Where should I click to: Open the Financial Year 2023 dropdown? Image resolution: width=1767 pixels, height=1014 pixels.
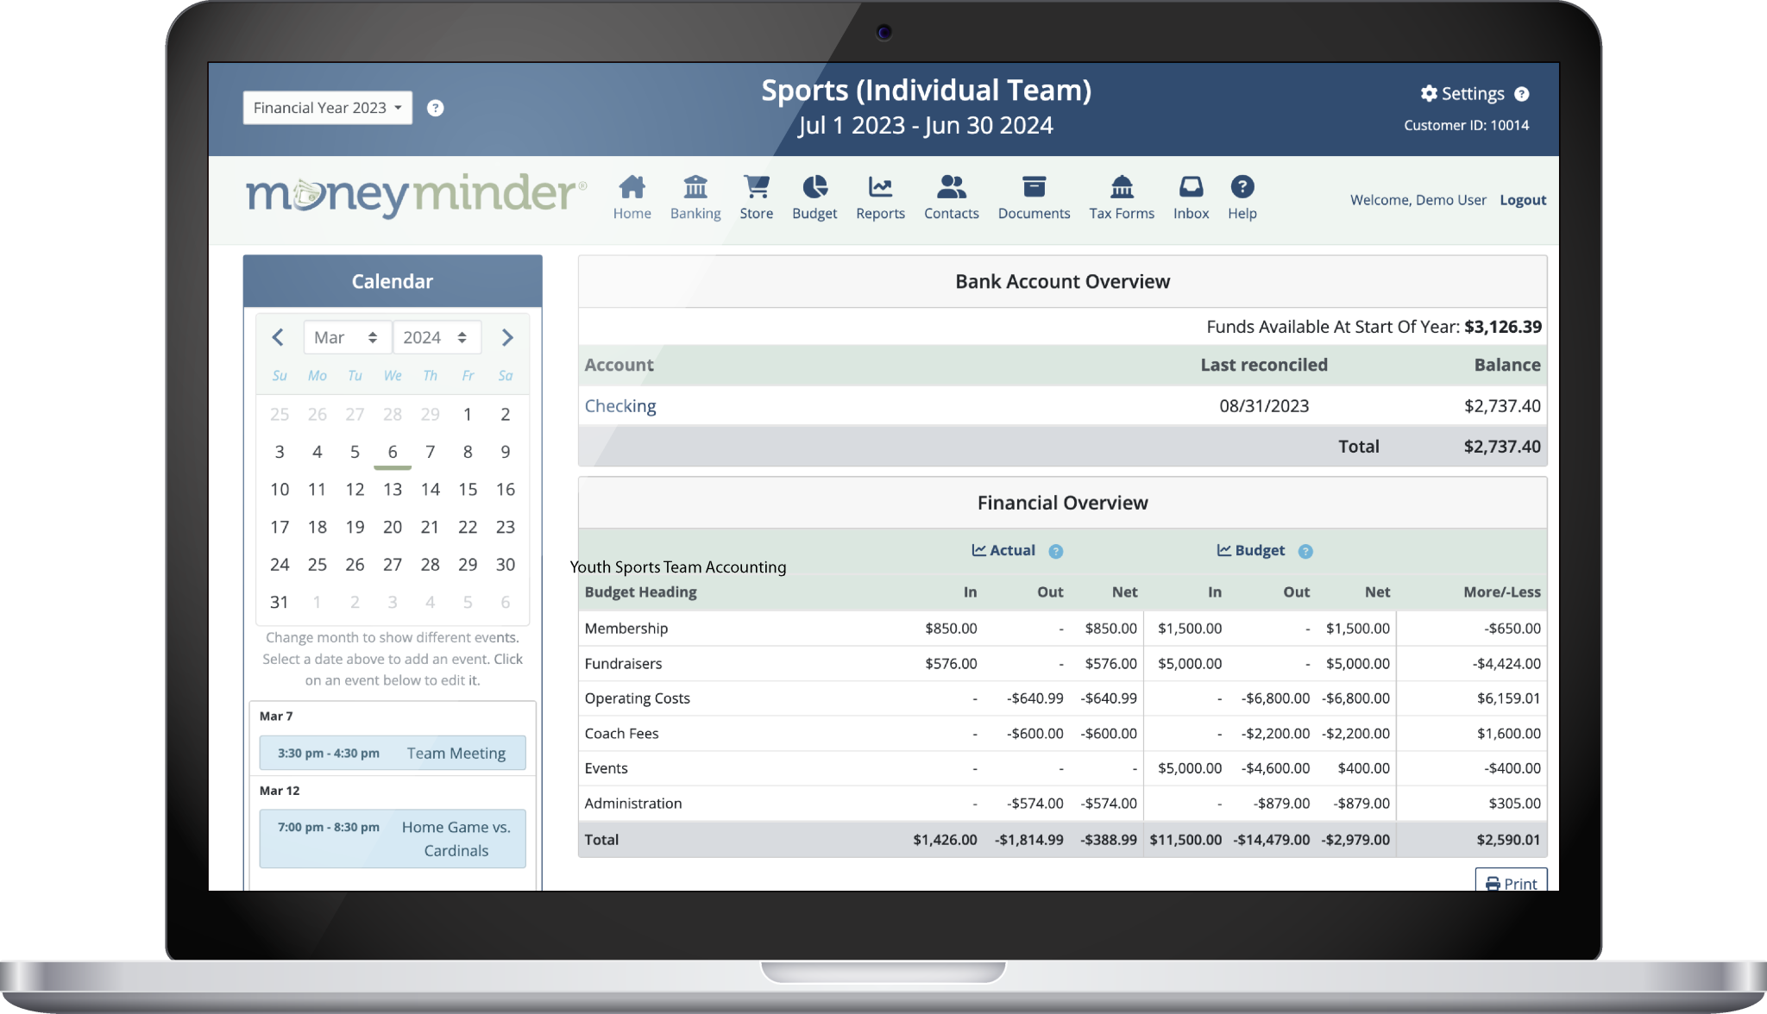[x=327, y=107]
